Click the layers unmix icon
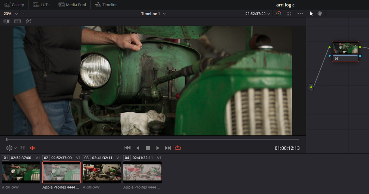This screenshot has height=194, width=369. [x=23, y=148]
